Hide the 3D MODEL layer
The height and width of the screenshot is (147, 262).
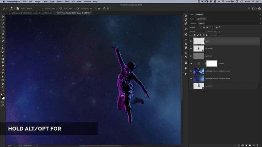[191, 49]
